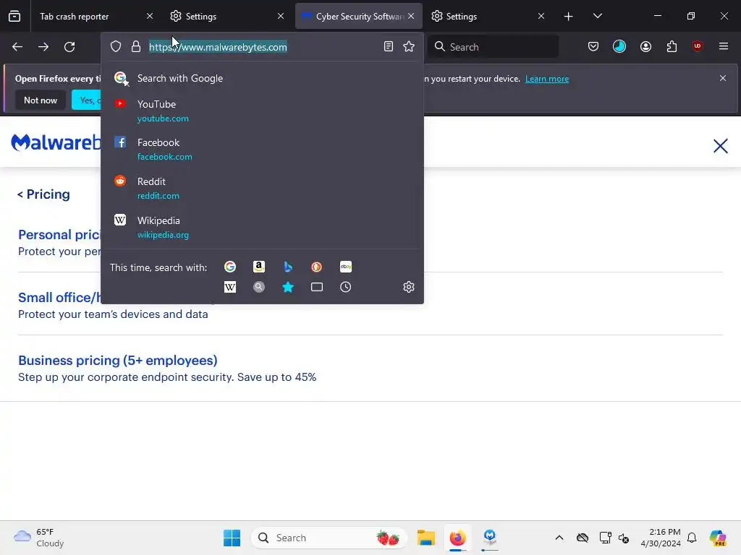The height and width of the screenshot is (555, 741).
Task: Click the muted volume tray icon
Action: (623, 538)
